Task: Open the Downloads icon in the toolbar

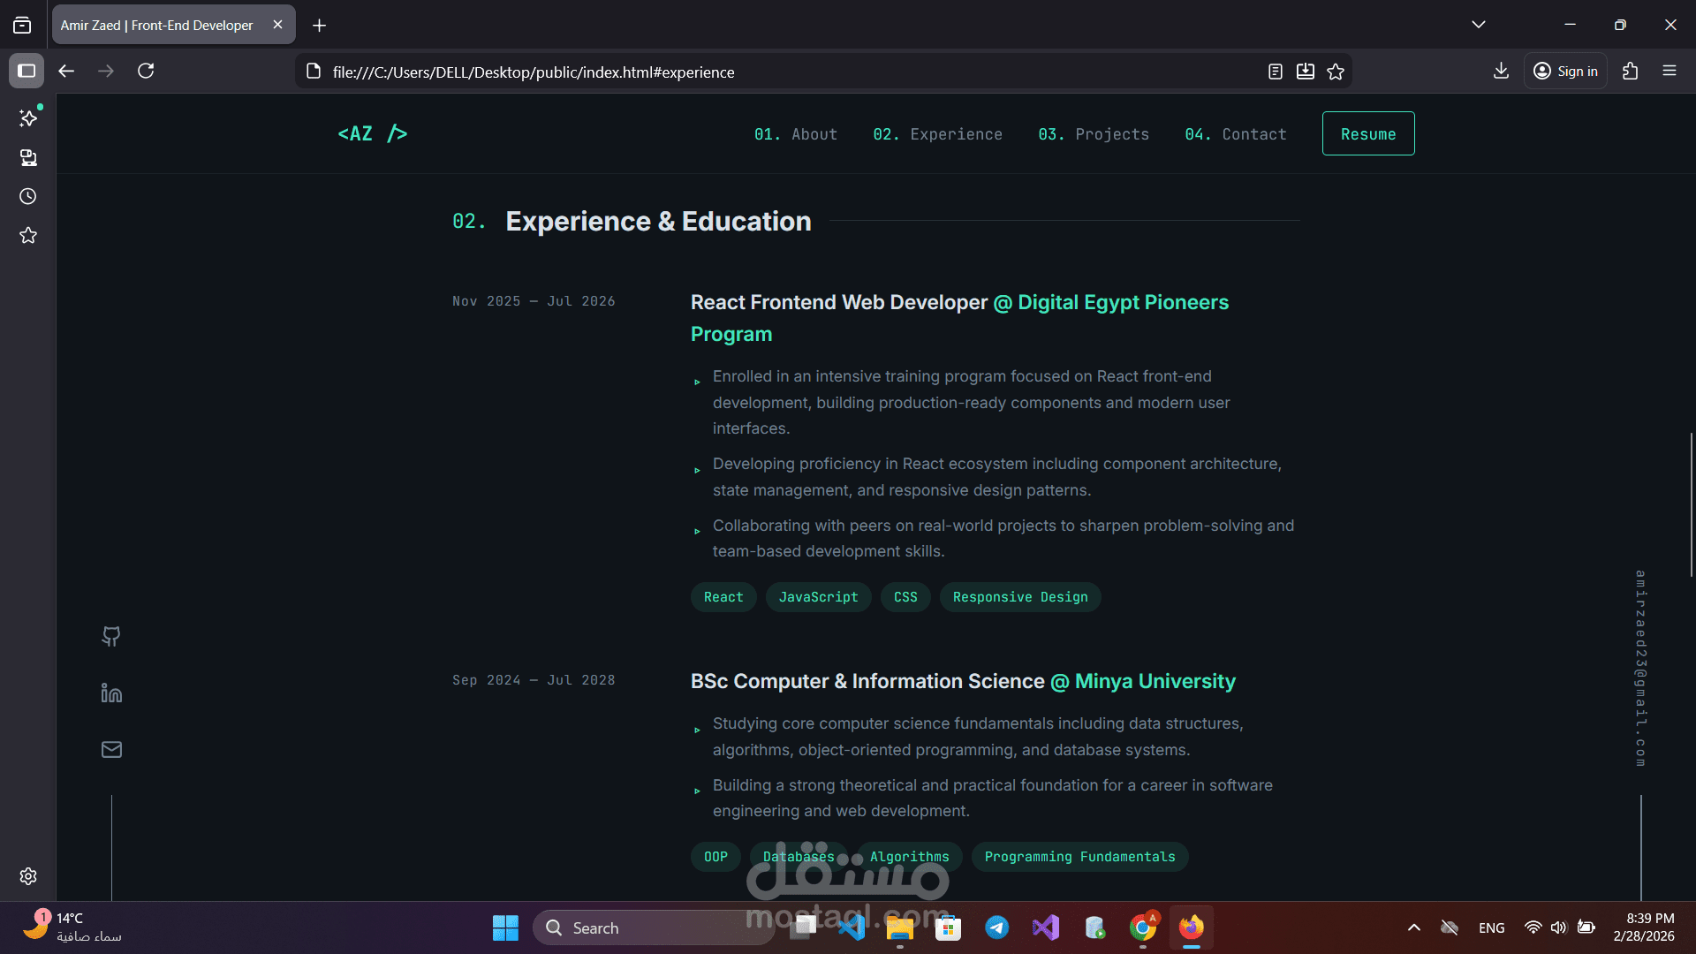Action: pyautogui.click(x=1502, y=71)
